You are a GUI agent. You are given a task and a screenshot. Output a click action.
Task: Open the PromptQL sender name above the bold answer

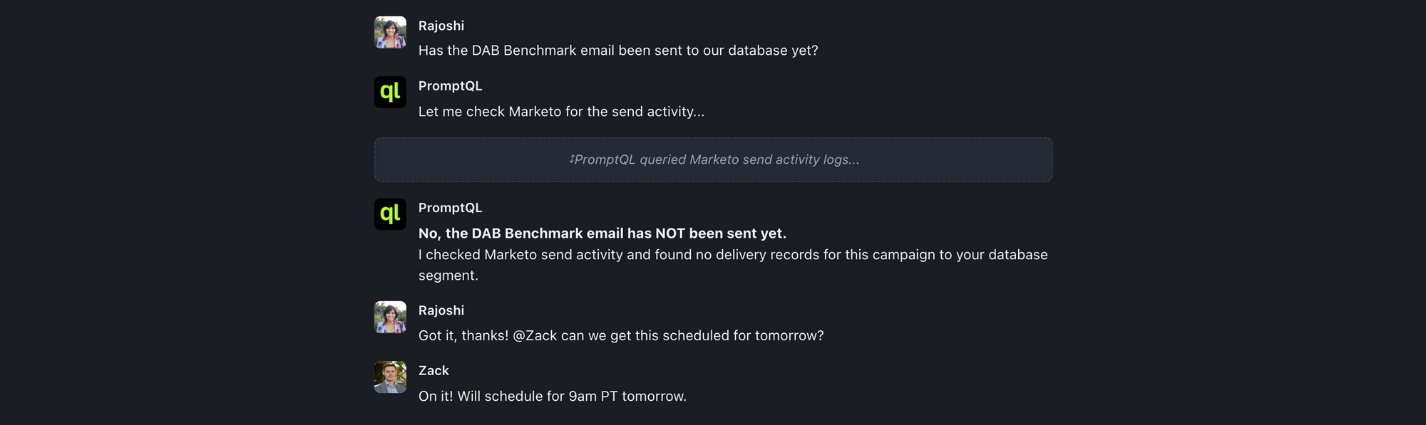point(450,208)
